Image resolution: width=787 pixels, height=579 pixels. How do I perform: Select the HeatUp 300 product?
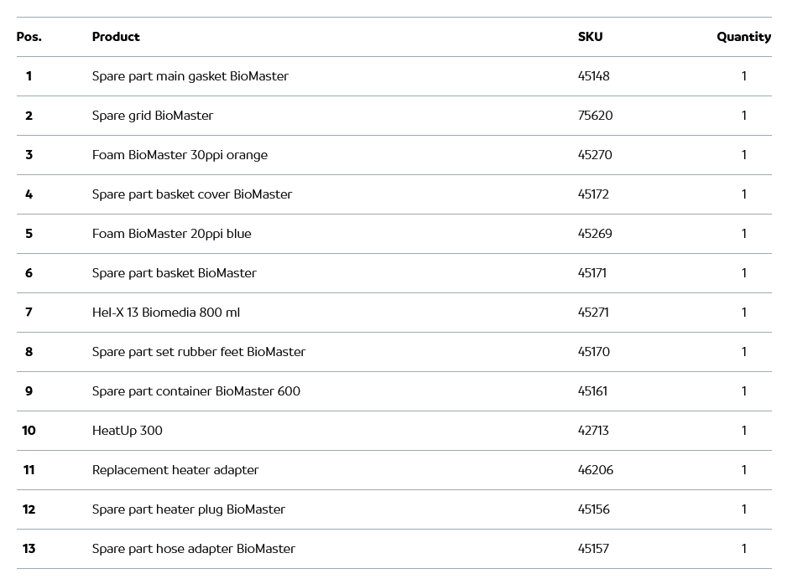point(127,431)
